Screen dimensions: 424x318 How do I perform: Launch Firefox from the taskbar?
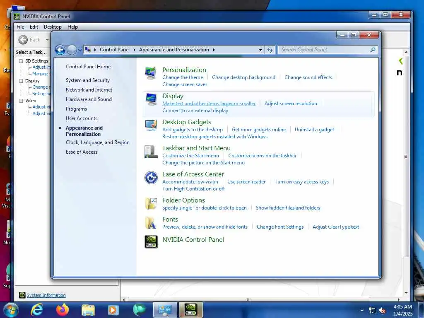62,310
